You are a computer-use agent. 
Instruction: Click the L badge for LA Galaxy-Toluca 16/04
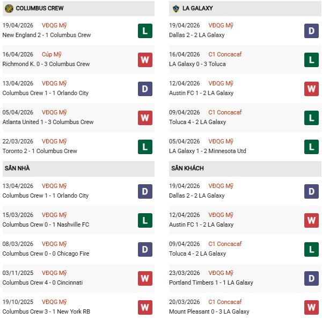pos(311,60)
